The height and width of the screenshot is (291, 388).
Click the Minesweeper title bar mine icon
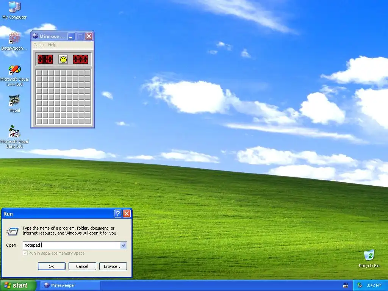35,36
